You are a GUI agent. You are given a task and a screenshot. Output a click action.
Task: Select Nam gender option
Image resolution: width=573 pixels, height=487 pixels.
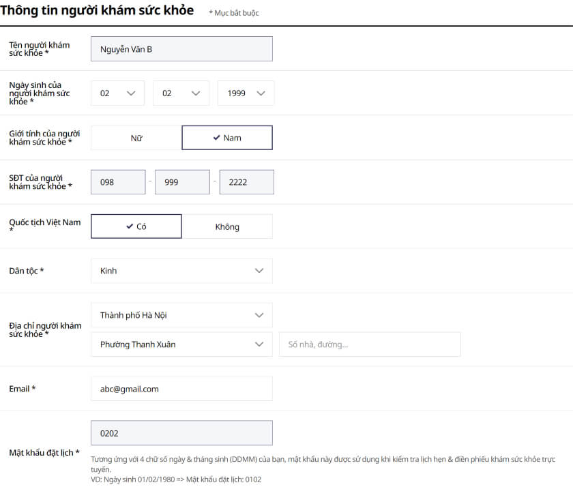(227, 138)
